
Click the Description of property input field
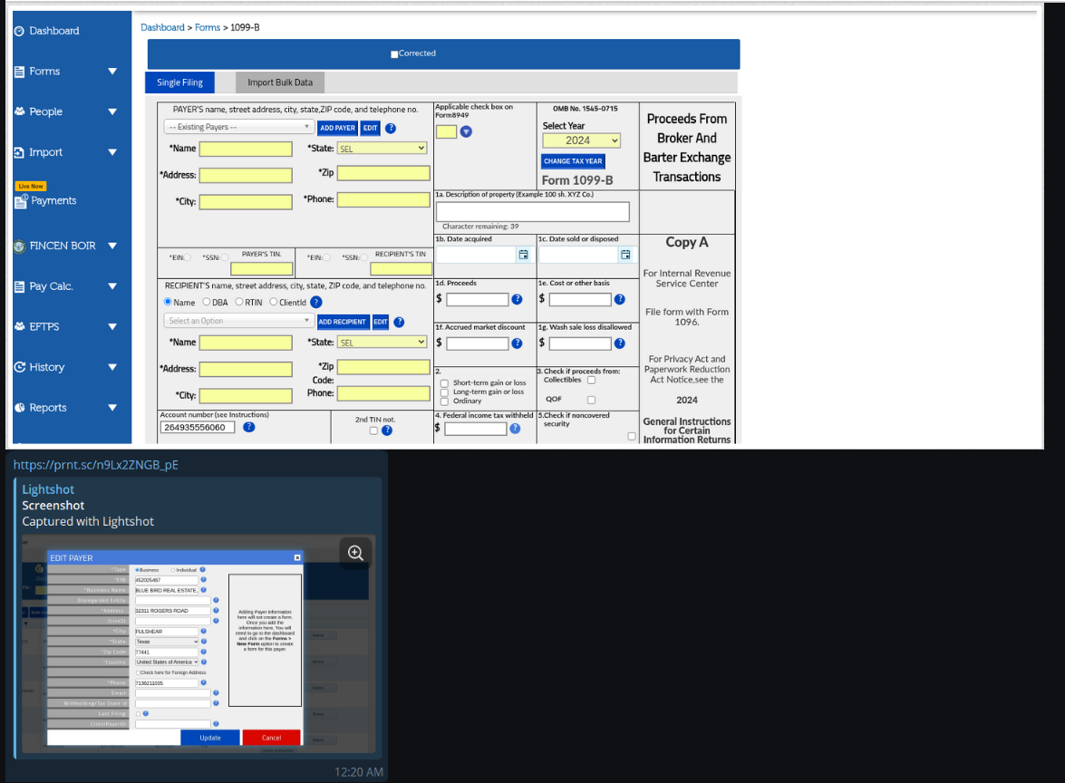532,211
